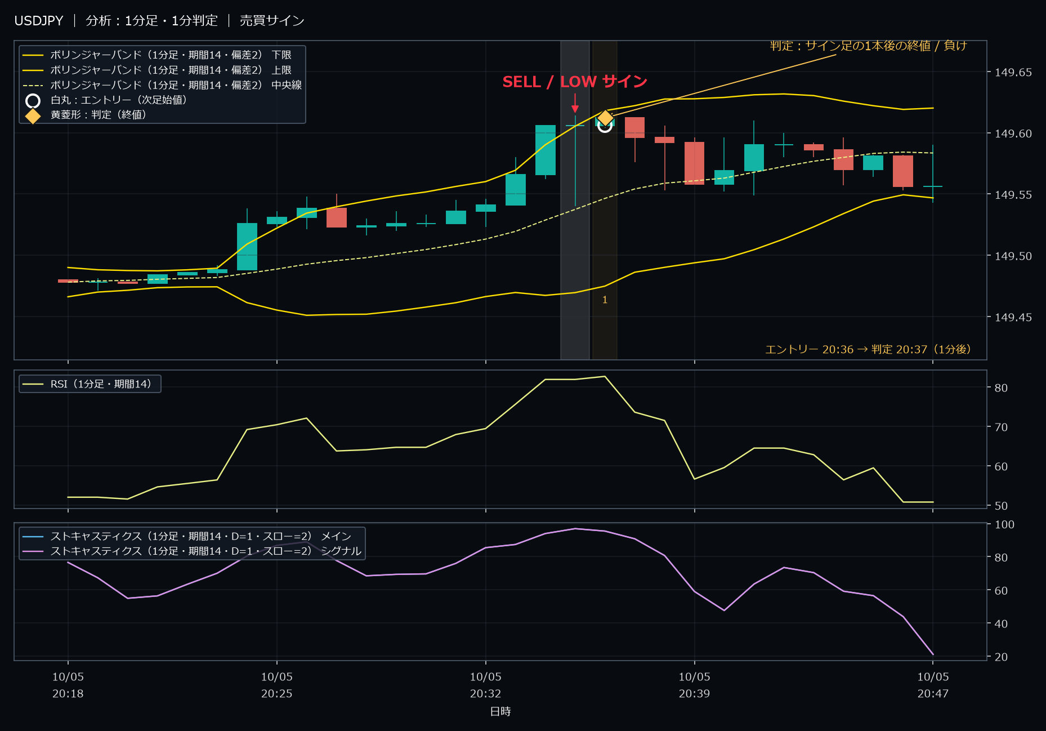Click the red down arrow above signal candle
The height and width of the screenshot is (731, 1046).
coord(575,104)
